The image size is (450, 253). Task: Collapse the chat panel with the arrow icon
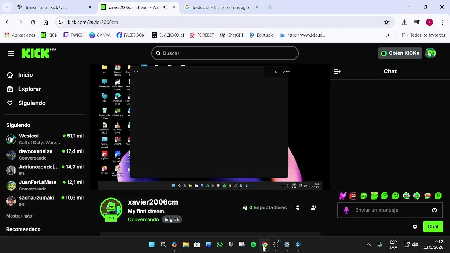(x=337, y=71)
